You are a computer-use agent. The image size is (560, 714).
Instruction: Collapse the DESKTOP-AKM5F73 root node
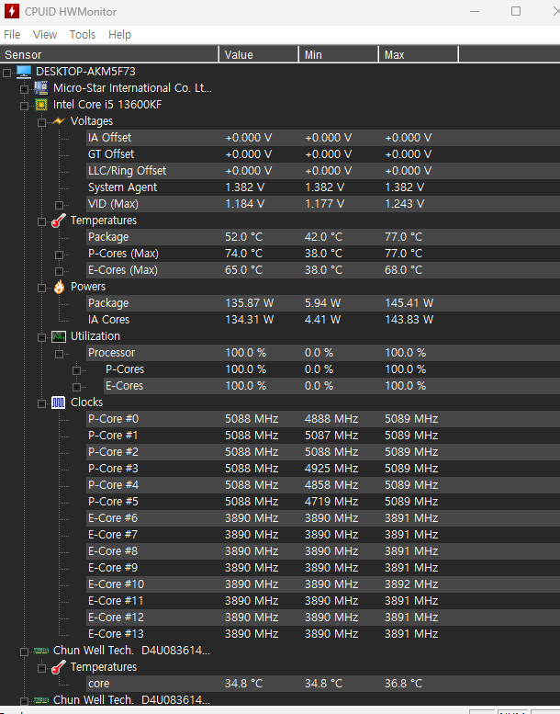(x=6, y=73)
